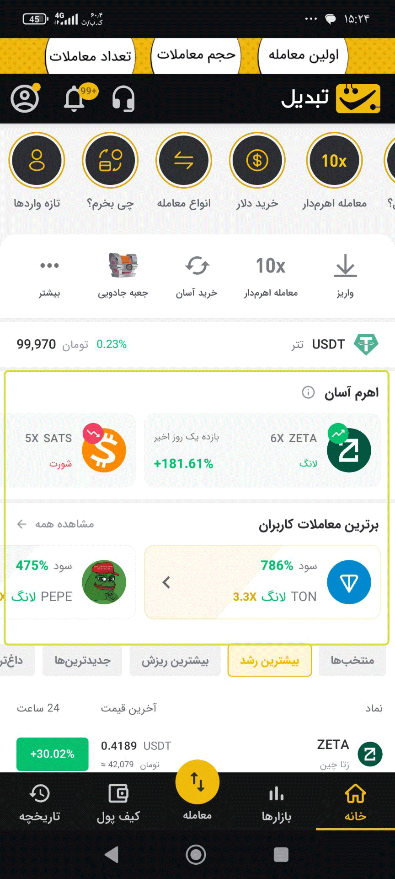395x879 pixels.
Task: Open کیف پول wallet tab
Action: pyautogui.click(x=118, y=802)
